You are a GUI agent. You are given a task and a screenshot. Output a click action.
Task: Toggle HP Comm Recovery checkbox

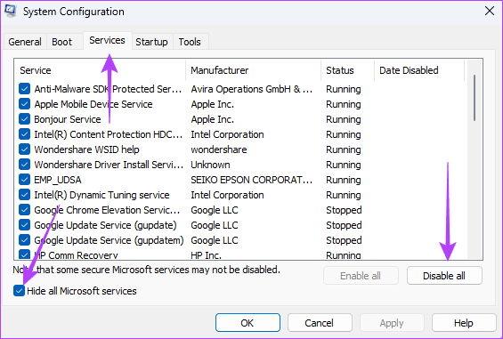tap(24, 254)
